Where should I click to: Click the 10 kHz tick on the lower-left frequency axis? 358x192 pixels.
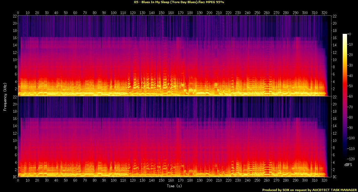(14, 141)
